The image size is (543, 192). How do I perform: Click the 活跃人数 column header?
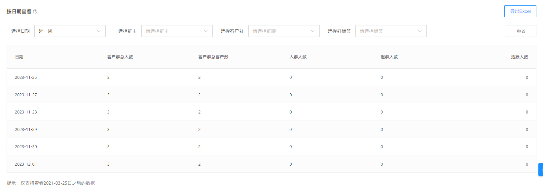pos(519,57)
